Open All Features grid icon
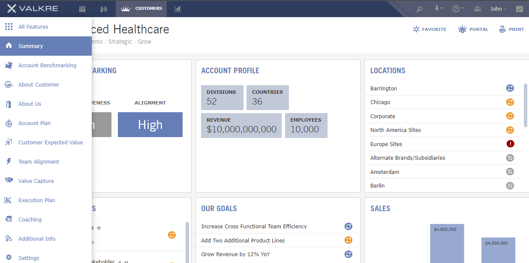 pyautogui.click(x=9, y=27)
